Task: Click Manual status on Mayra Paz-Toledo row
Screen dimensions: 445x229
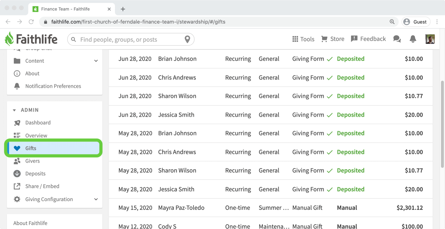Action: (x=347, y=208)
